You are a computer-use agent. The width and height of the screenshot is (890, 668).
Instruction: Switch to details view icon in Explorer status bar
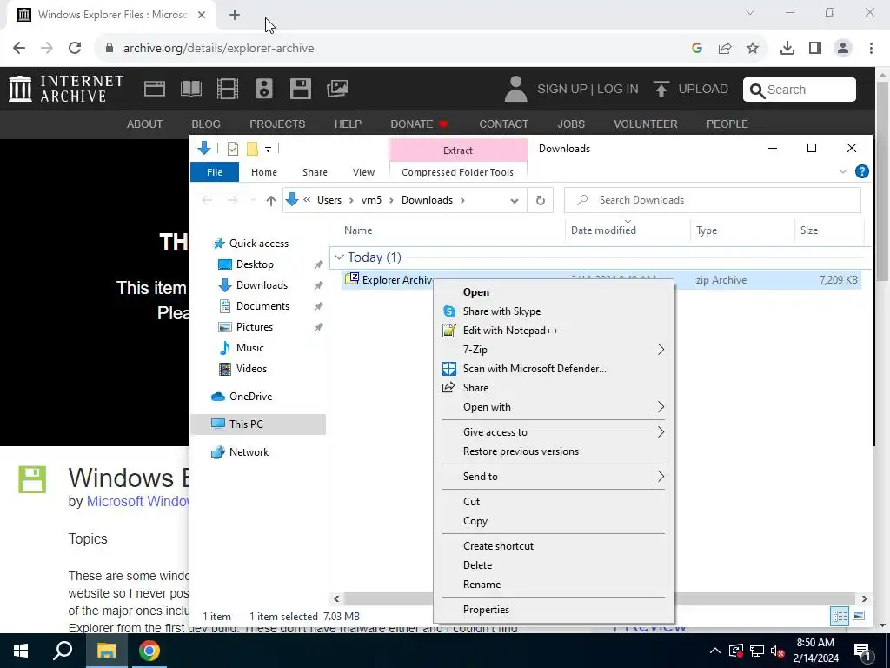[840, 617]
